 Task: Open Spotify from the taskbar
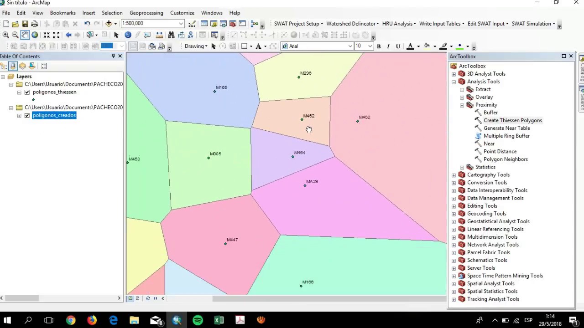click(x=198, y=320)
